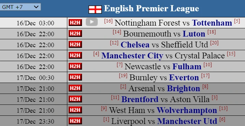The height and width of the screenshot is (126, 245).
Task: Select the Manchester City team name
Action: (x=132, y=56)
